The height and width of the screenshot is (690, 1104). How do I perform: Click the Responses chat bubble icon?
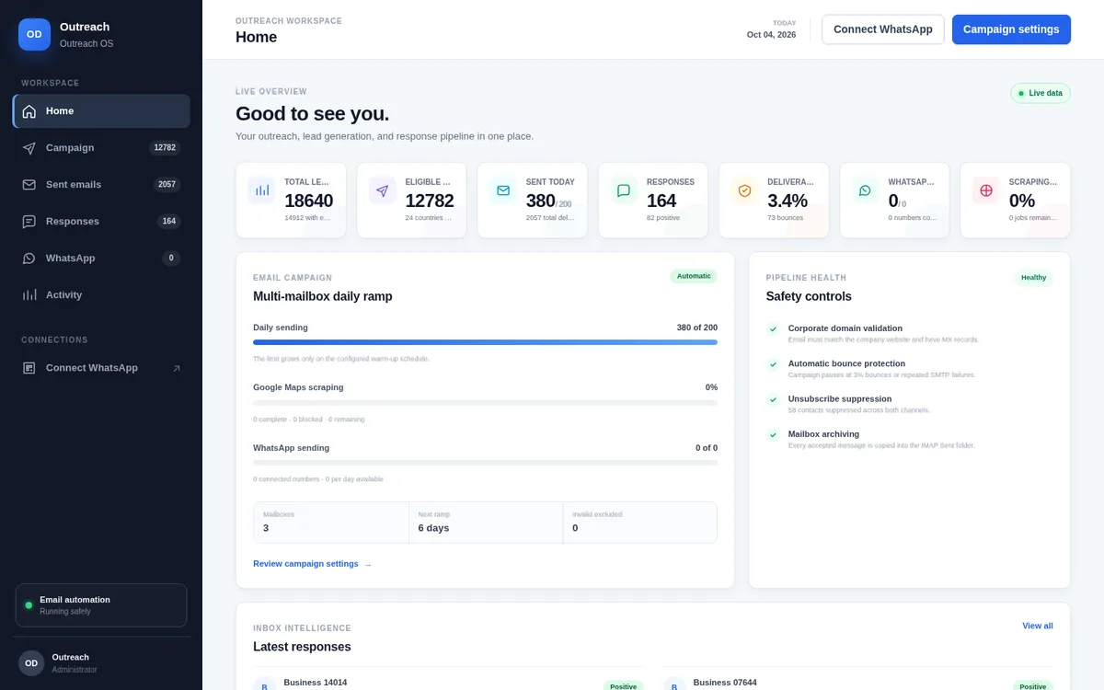[x=29, y=222]
